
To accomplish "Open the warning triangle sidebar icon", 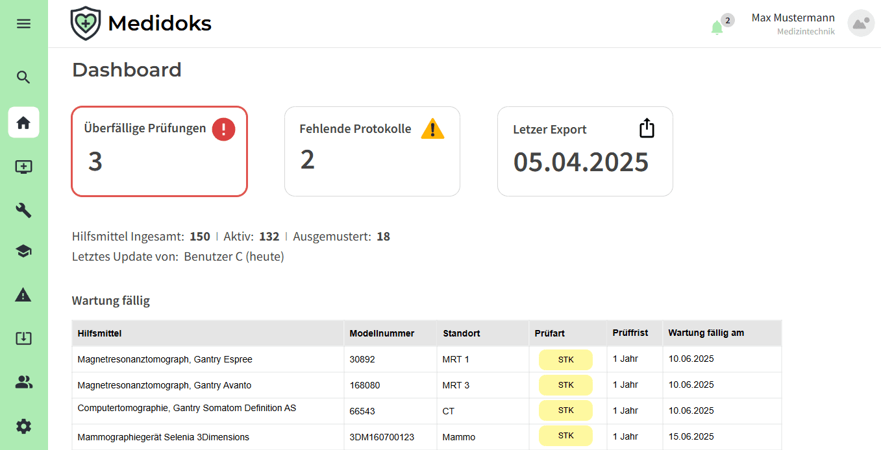I will (23, 296).
